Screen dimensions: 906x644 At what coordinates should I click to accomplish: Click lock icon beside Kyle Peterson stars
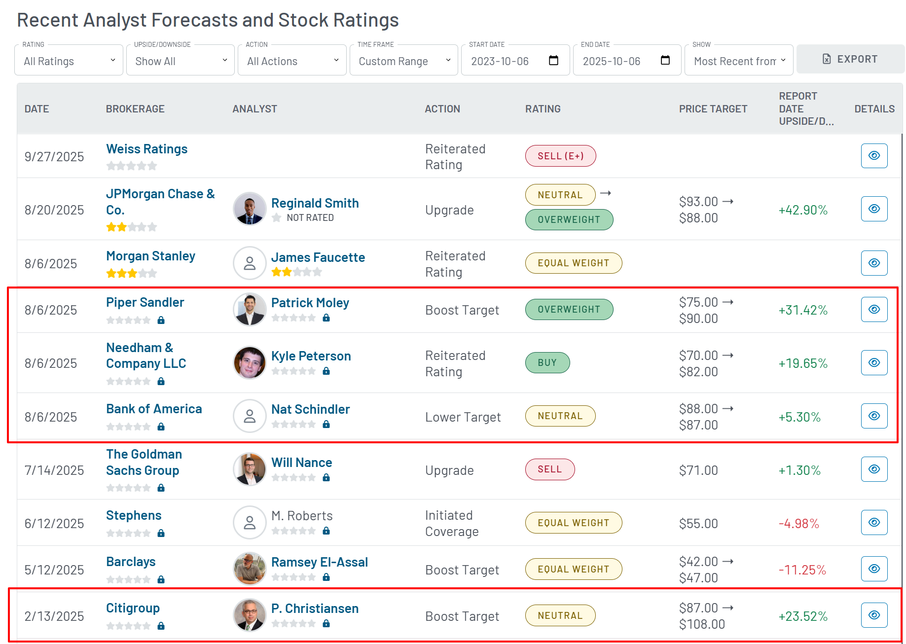[326, 371]
